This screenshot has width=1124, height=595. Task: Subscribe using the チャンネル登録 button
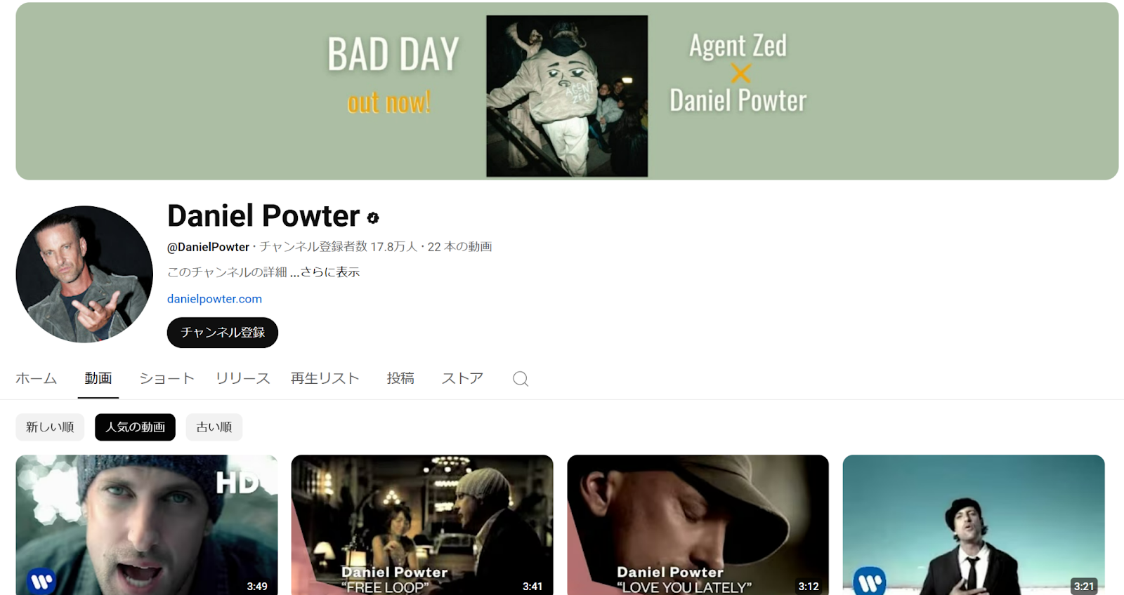pos(223,333)
